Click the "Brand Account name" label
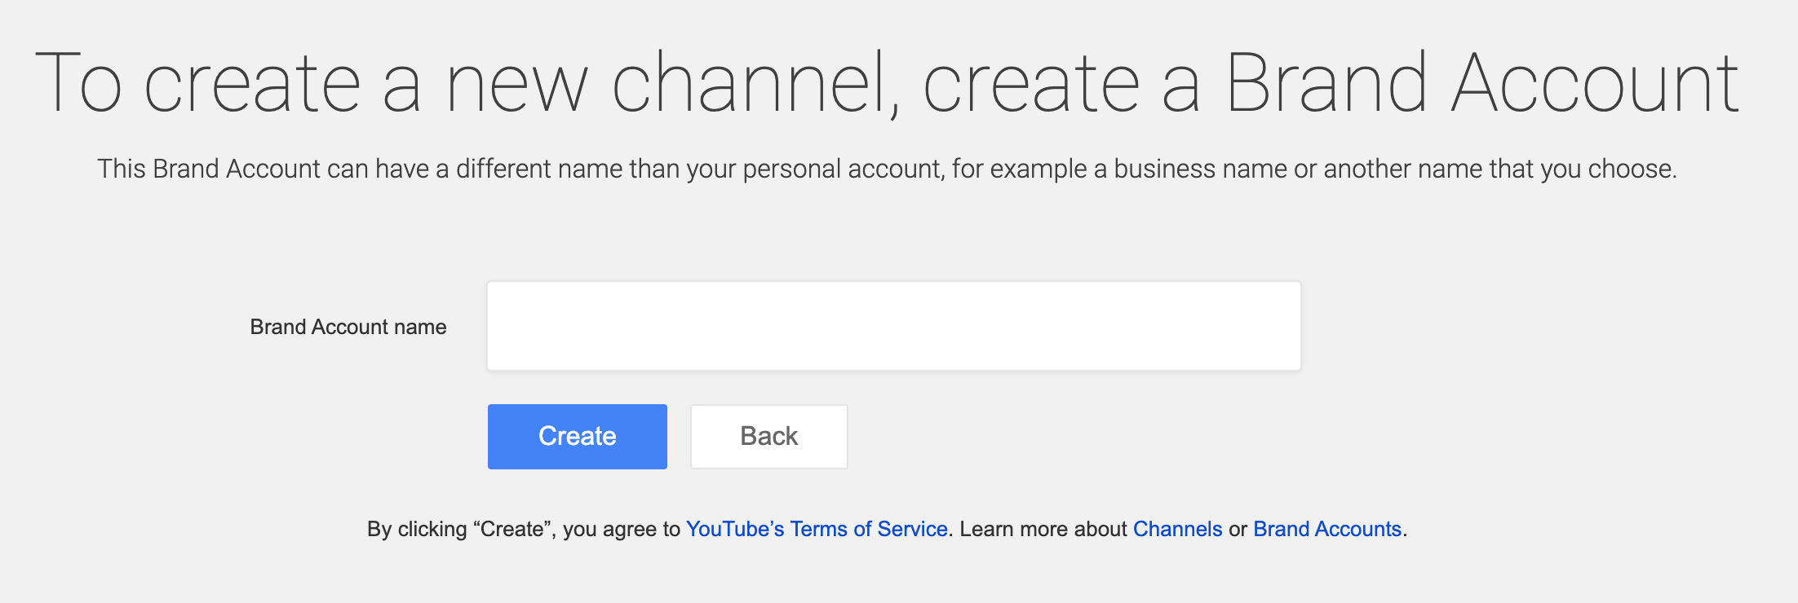 pos(348,327)
